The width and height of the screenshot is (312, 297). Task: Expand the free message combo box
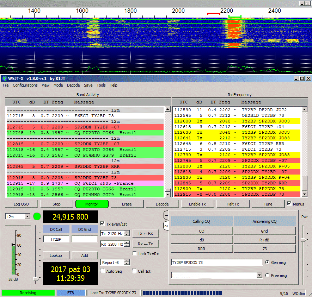pyautogui.click(x=259, y=275)
